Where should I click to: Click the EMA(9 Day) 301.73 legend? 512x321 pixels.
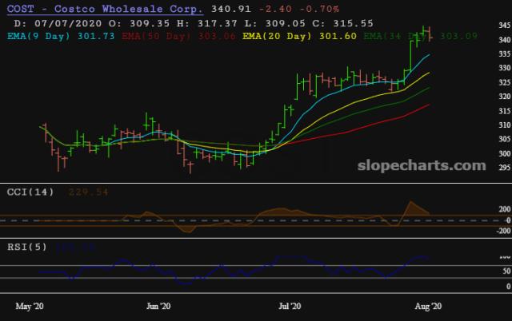(x=61, y=36)
